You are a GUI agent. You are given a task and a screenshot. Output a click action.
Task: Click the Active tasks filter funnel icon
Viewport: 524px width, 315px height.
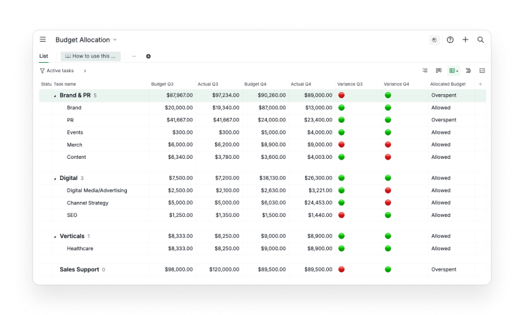coord(42,71)
